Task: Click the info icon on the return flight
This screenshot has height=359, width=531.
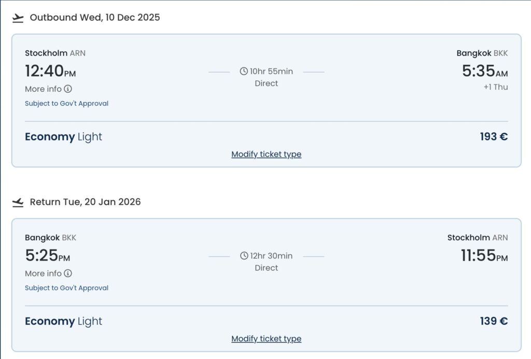Action: pos(68,273)
